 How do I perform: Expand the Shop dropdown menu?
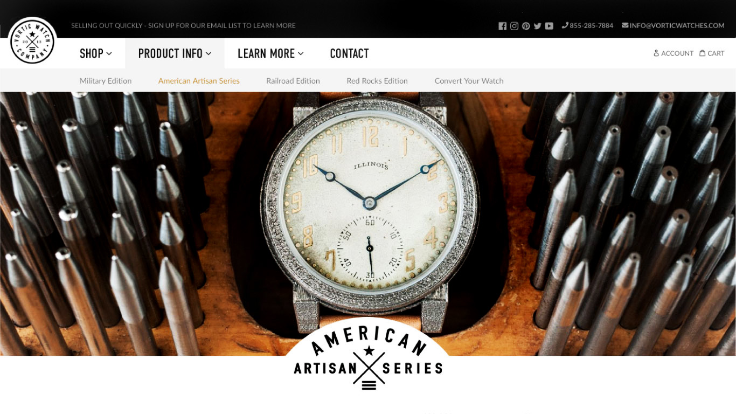tap(96, 53)
